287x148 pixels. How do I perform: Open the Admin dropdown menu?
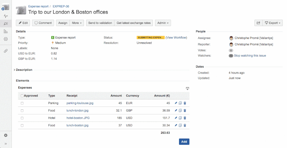pos(163,23)
